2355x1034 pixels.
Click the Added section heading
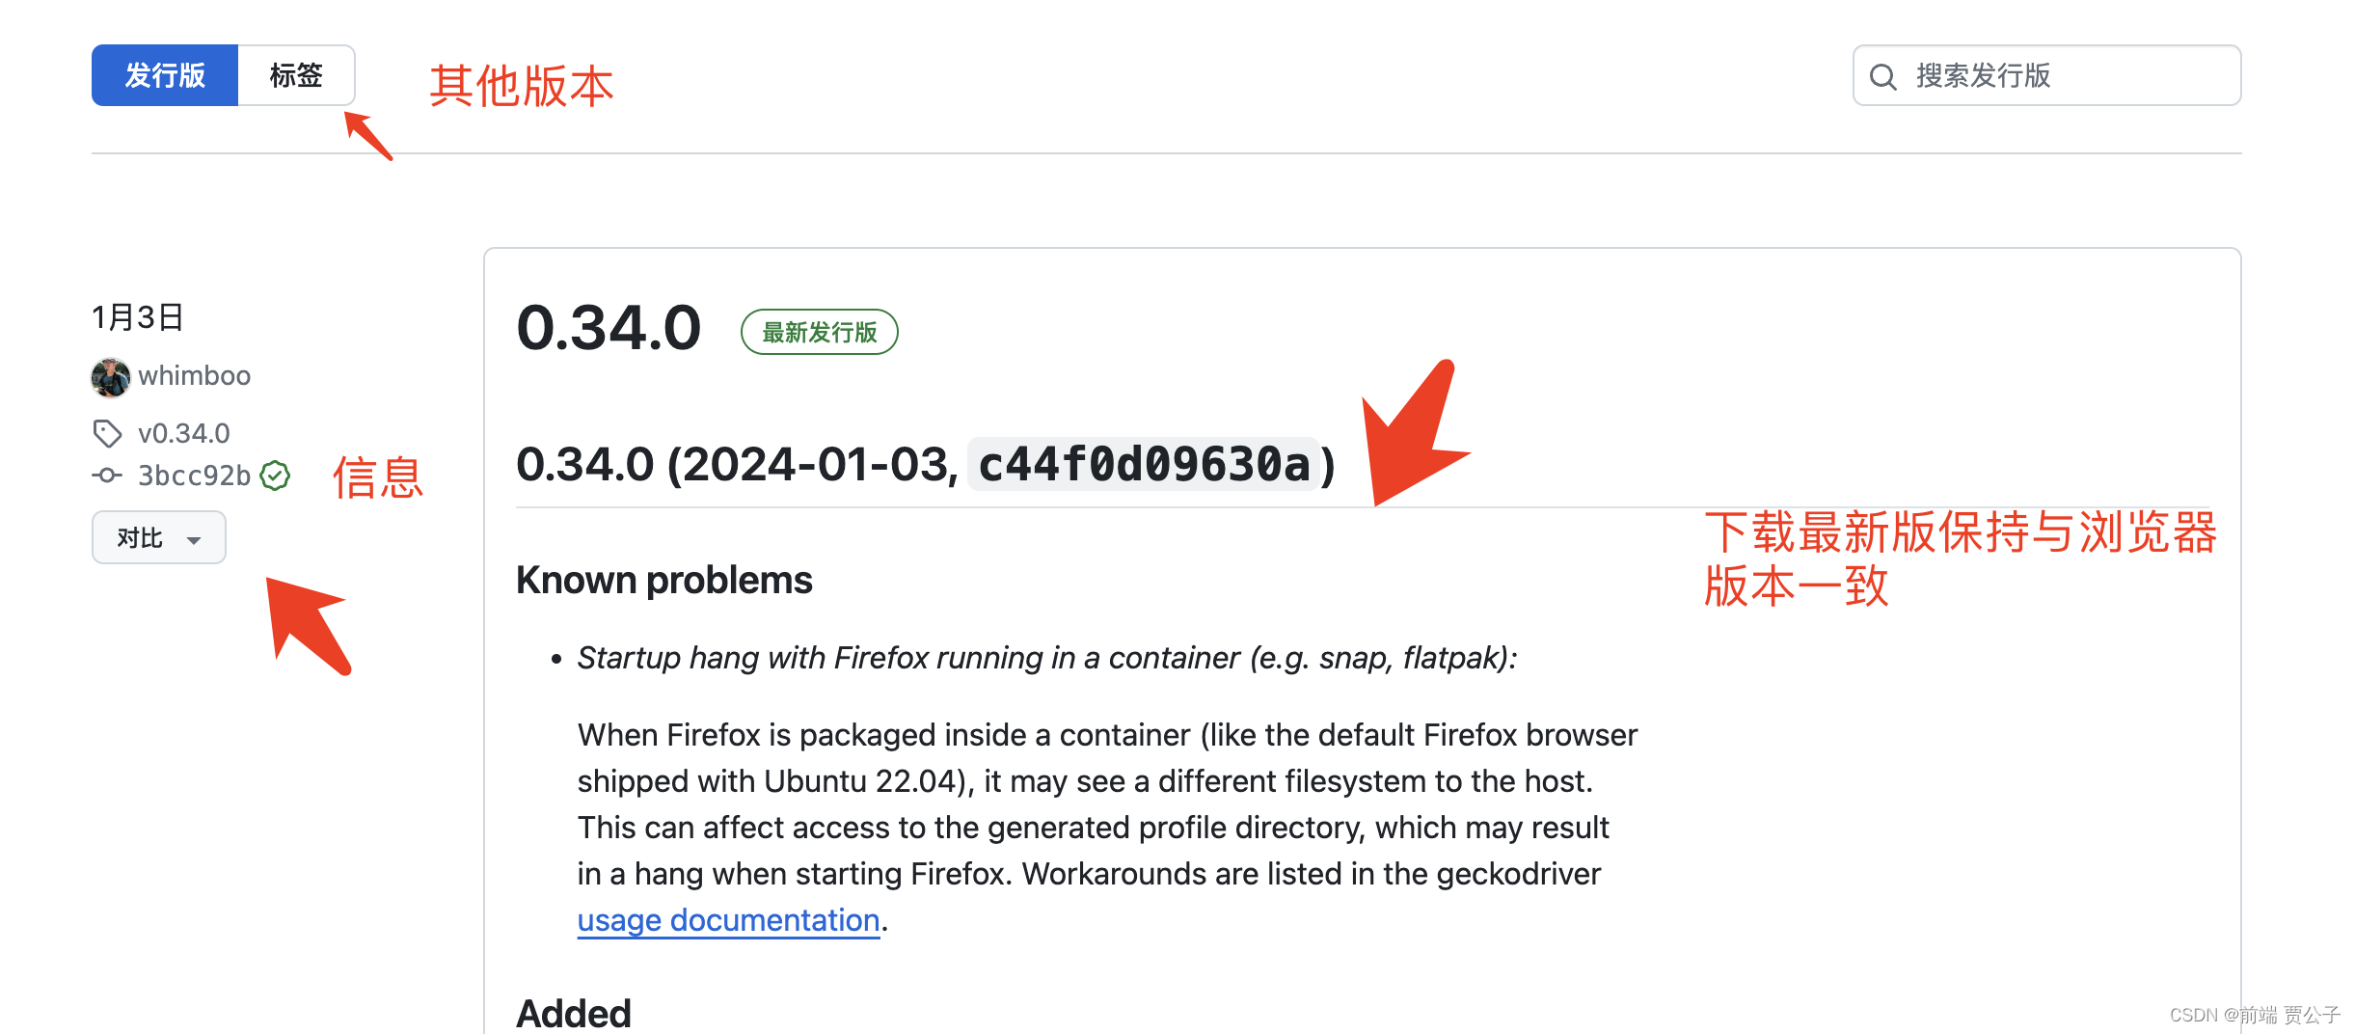point(574,1014)
